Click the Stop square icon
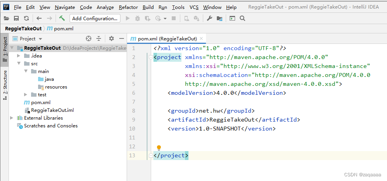Screen dimensions: 387x181 pos(174,18)
